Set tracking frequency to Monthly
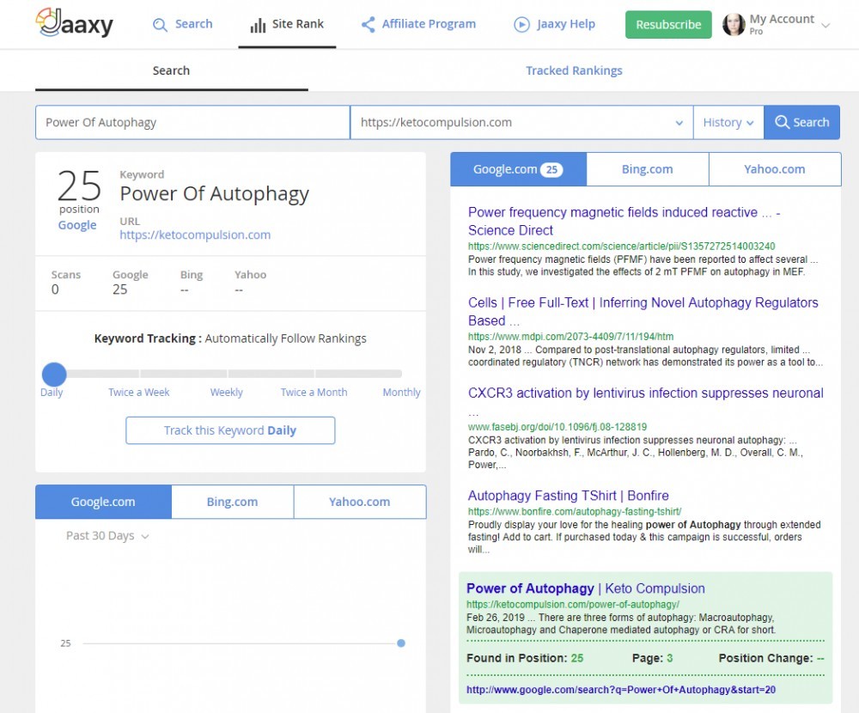Viewport: 859px width, 713px height. [x=401, y=393]
